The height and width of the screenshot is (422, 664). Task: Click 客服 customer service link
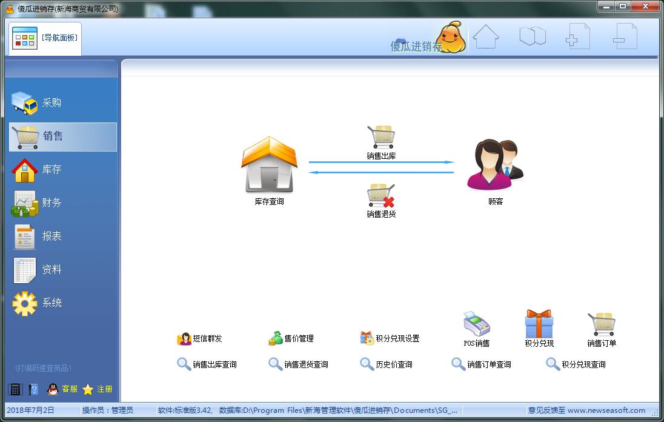pos(62,389)
